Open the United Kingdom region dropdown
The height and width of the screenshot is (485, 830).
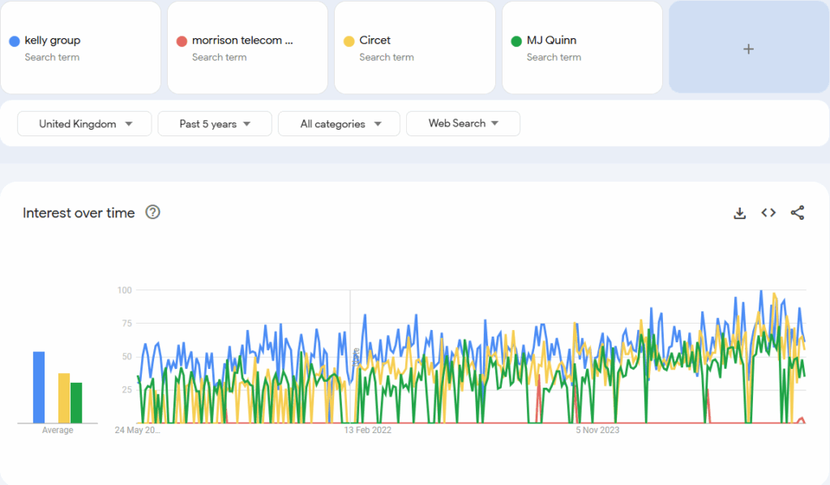coord(85,124)
